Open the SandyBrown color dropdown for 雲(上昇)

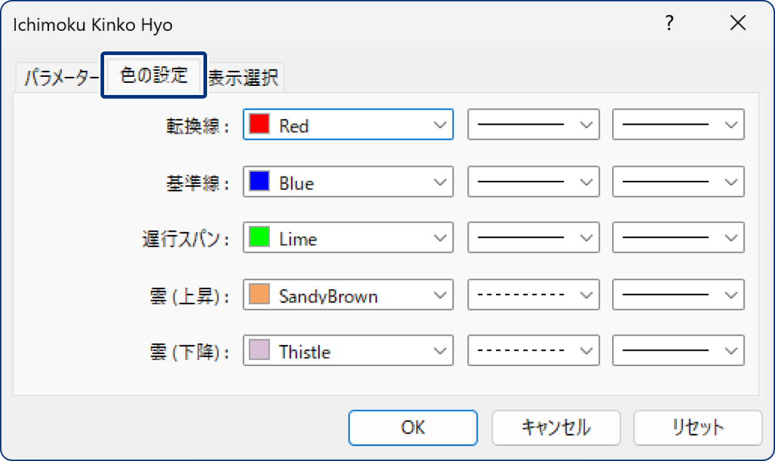(348, 295)
